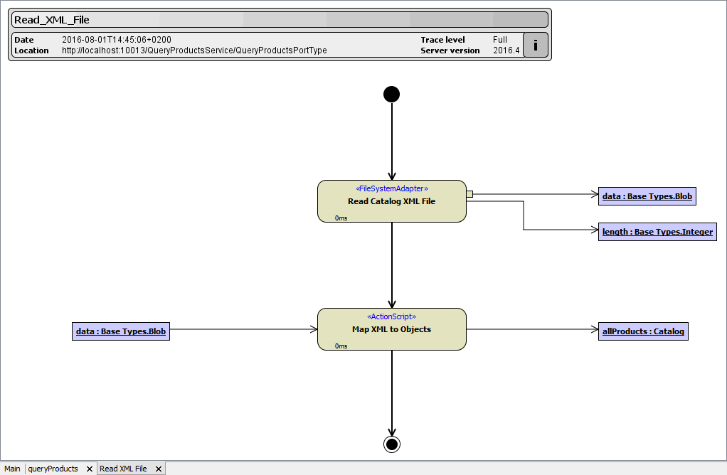Screen dimensions: 727x475
Task: Select the «FileSystemAdapter» Read Catalog XML File node
Action: [x=391, y=201]
